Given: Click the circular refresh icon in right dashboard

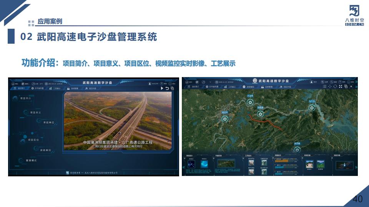Looking at the screenshot, I should point(335,87).
